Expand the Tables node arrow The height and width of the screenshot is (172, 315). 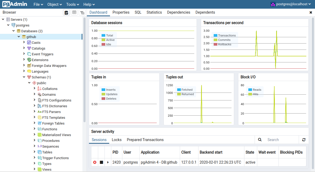coord(35,152)
